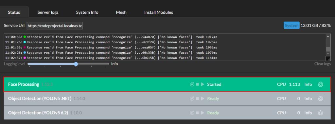Click the 13.01 GB / 83 % memory text

[x=316, y=26]
